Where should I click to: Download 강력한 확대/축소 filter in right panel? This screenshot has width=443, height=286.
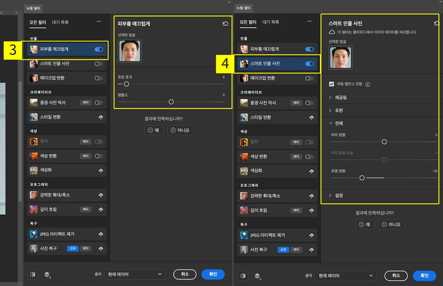[x=311, y=196]
